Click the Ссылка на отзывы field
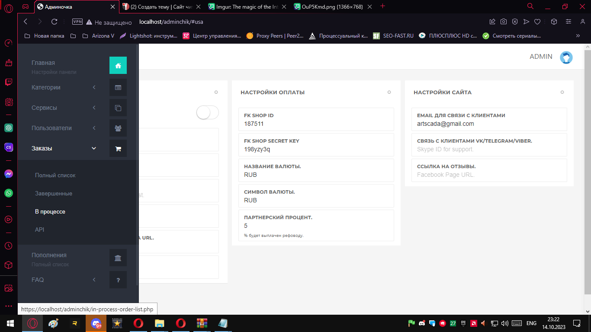The image size is (591, 332). pyautogui.click(x=489, y=170)
